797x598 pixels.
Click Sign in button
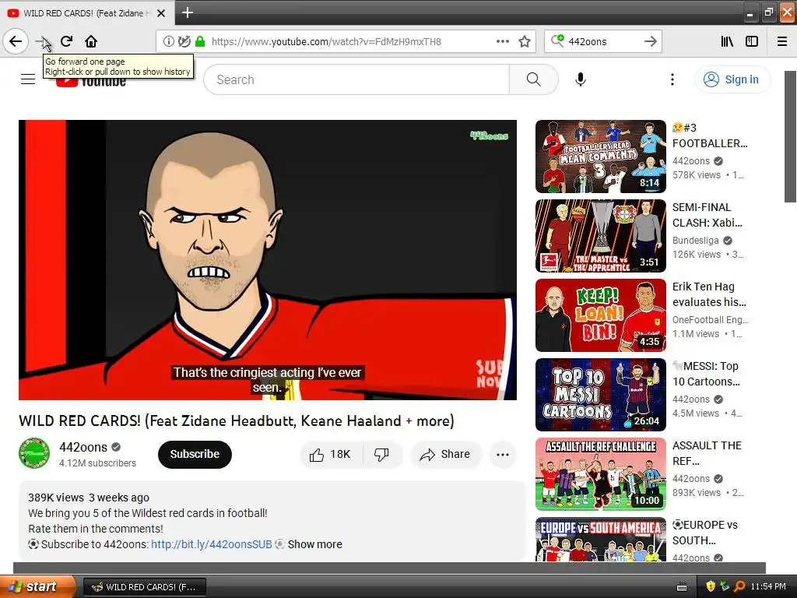coord(732,79)
